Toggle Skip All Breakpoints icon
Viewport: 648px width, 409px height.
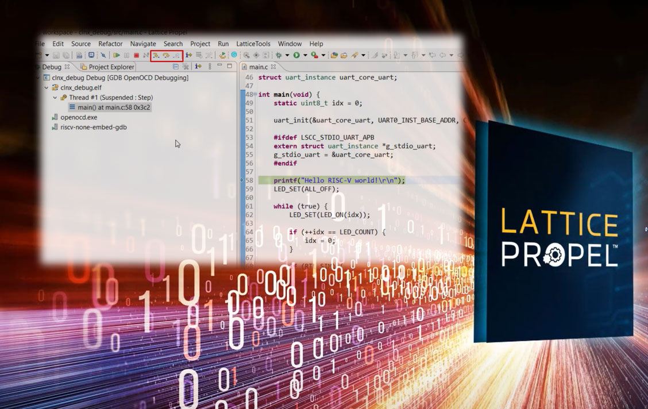point(103,55)
